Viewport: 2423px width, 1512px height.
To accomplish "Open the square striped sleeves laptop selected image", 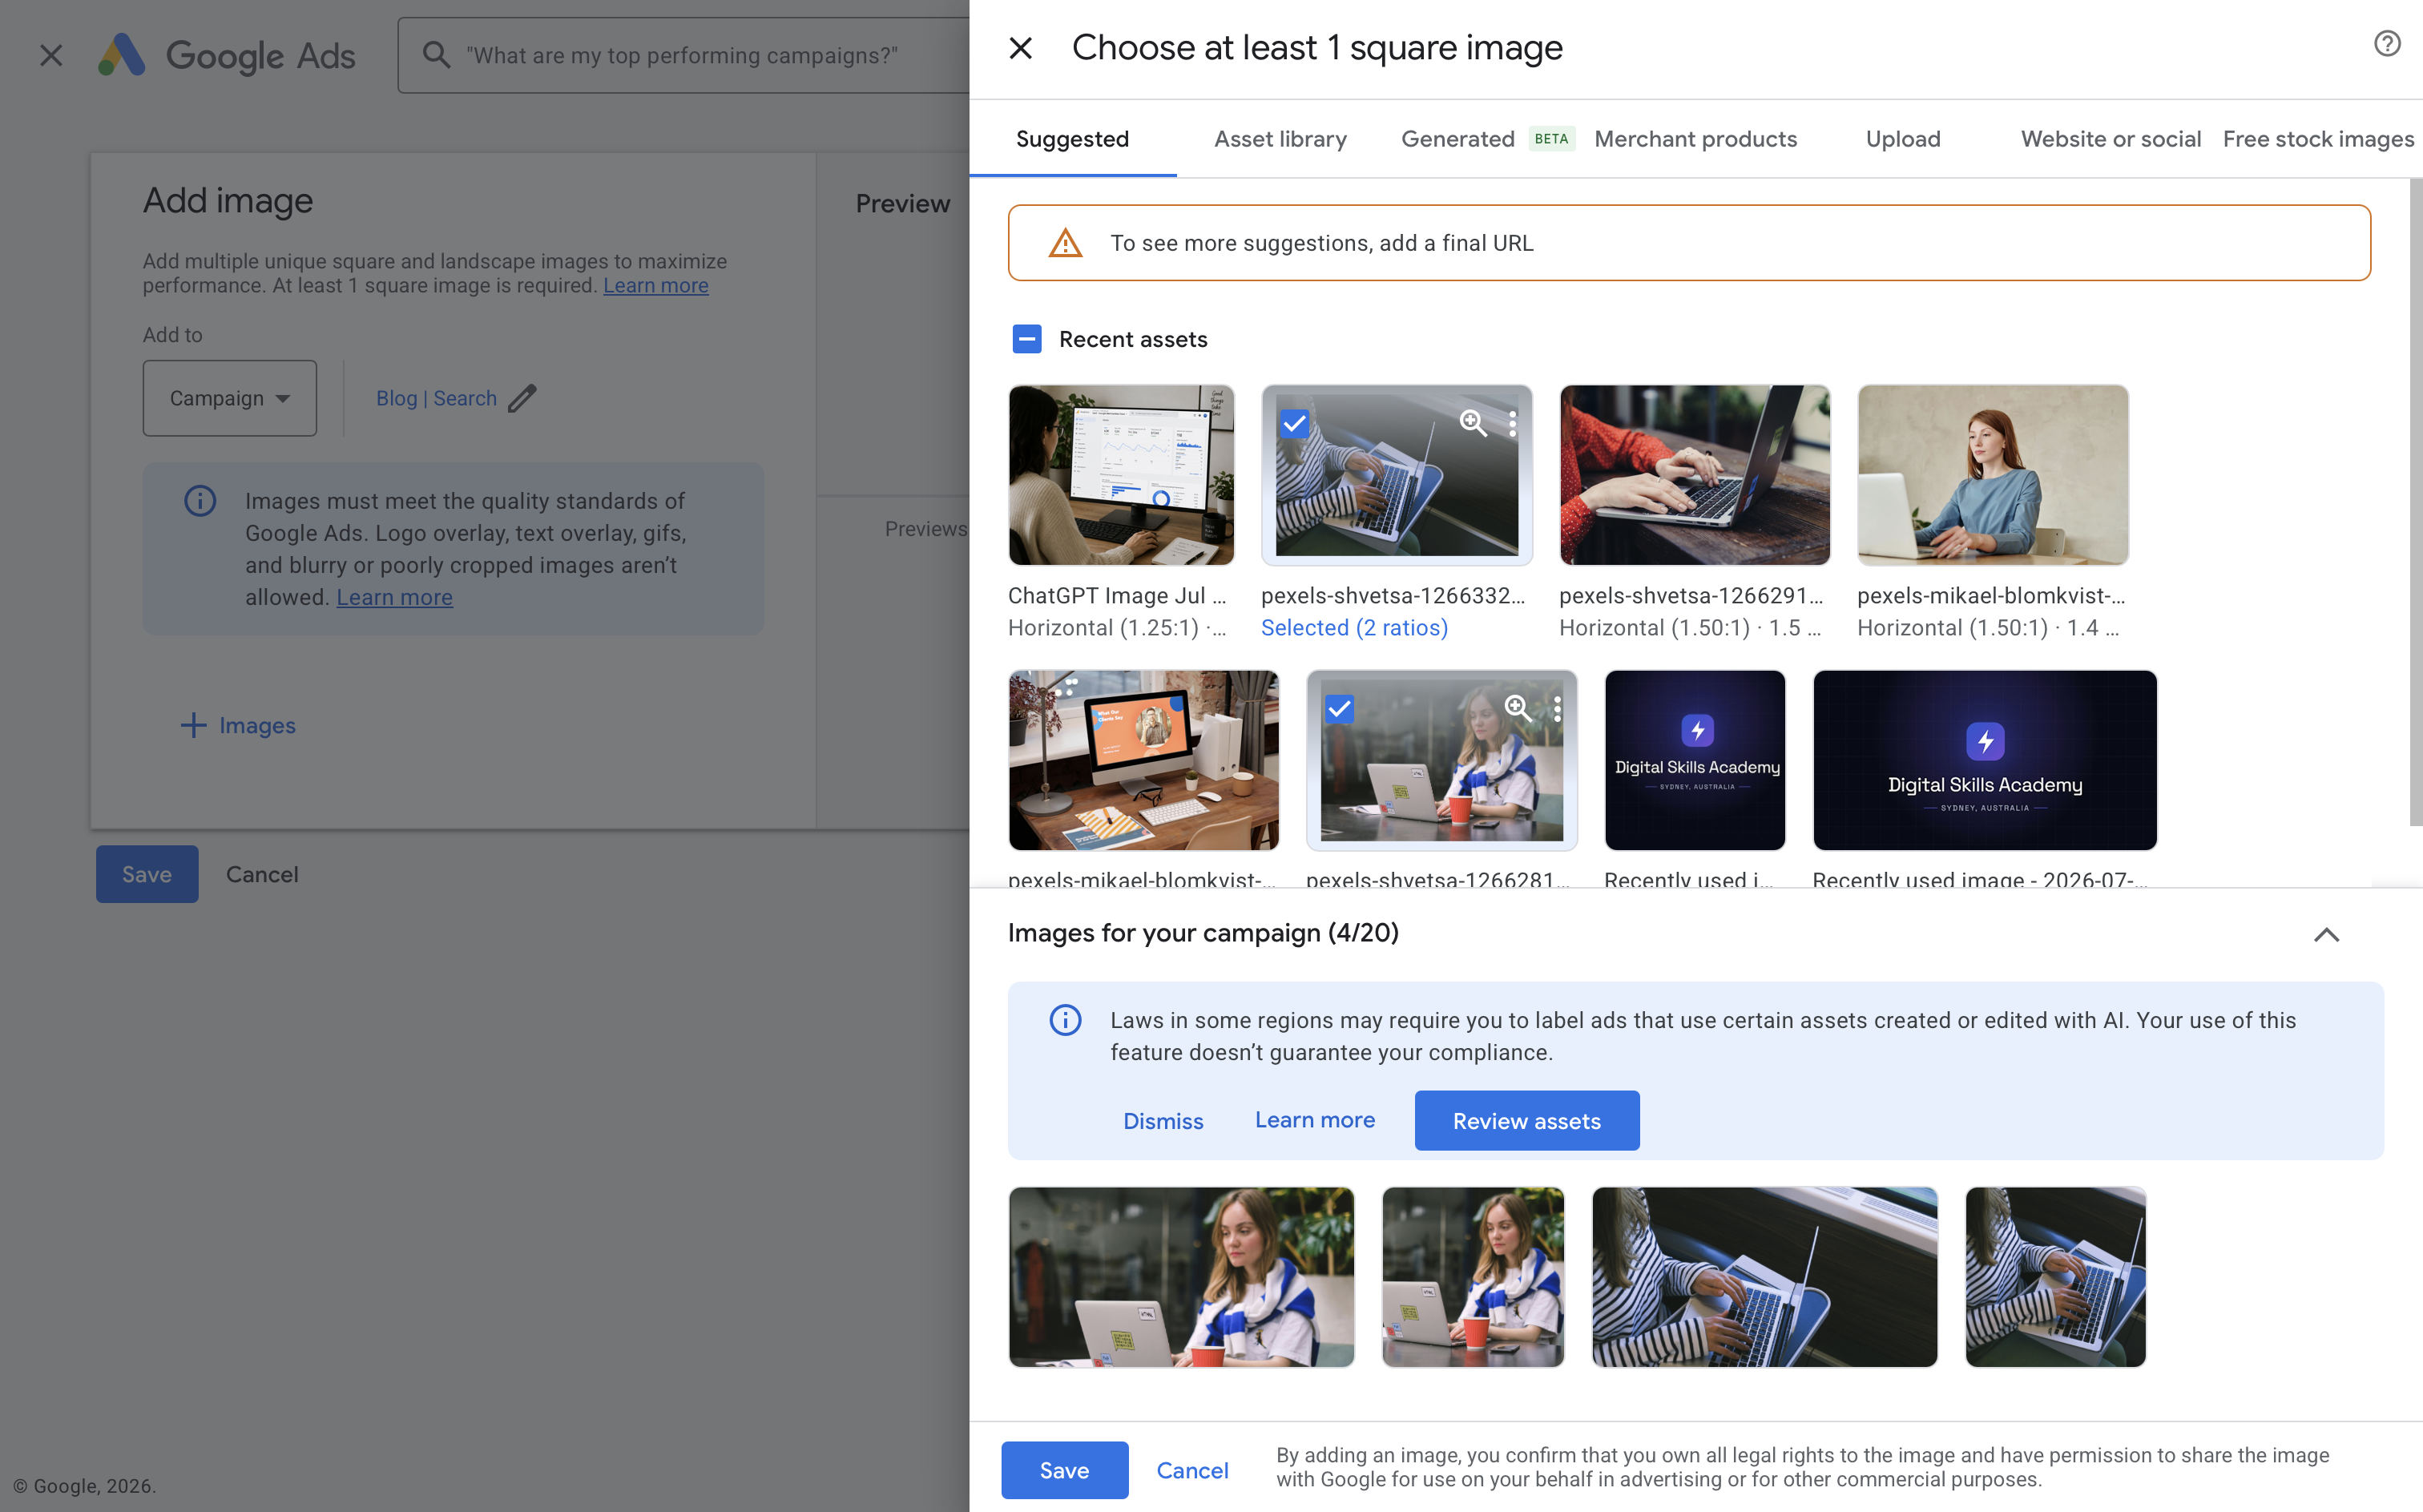I will pos(2055,1277).
